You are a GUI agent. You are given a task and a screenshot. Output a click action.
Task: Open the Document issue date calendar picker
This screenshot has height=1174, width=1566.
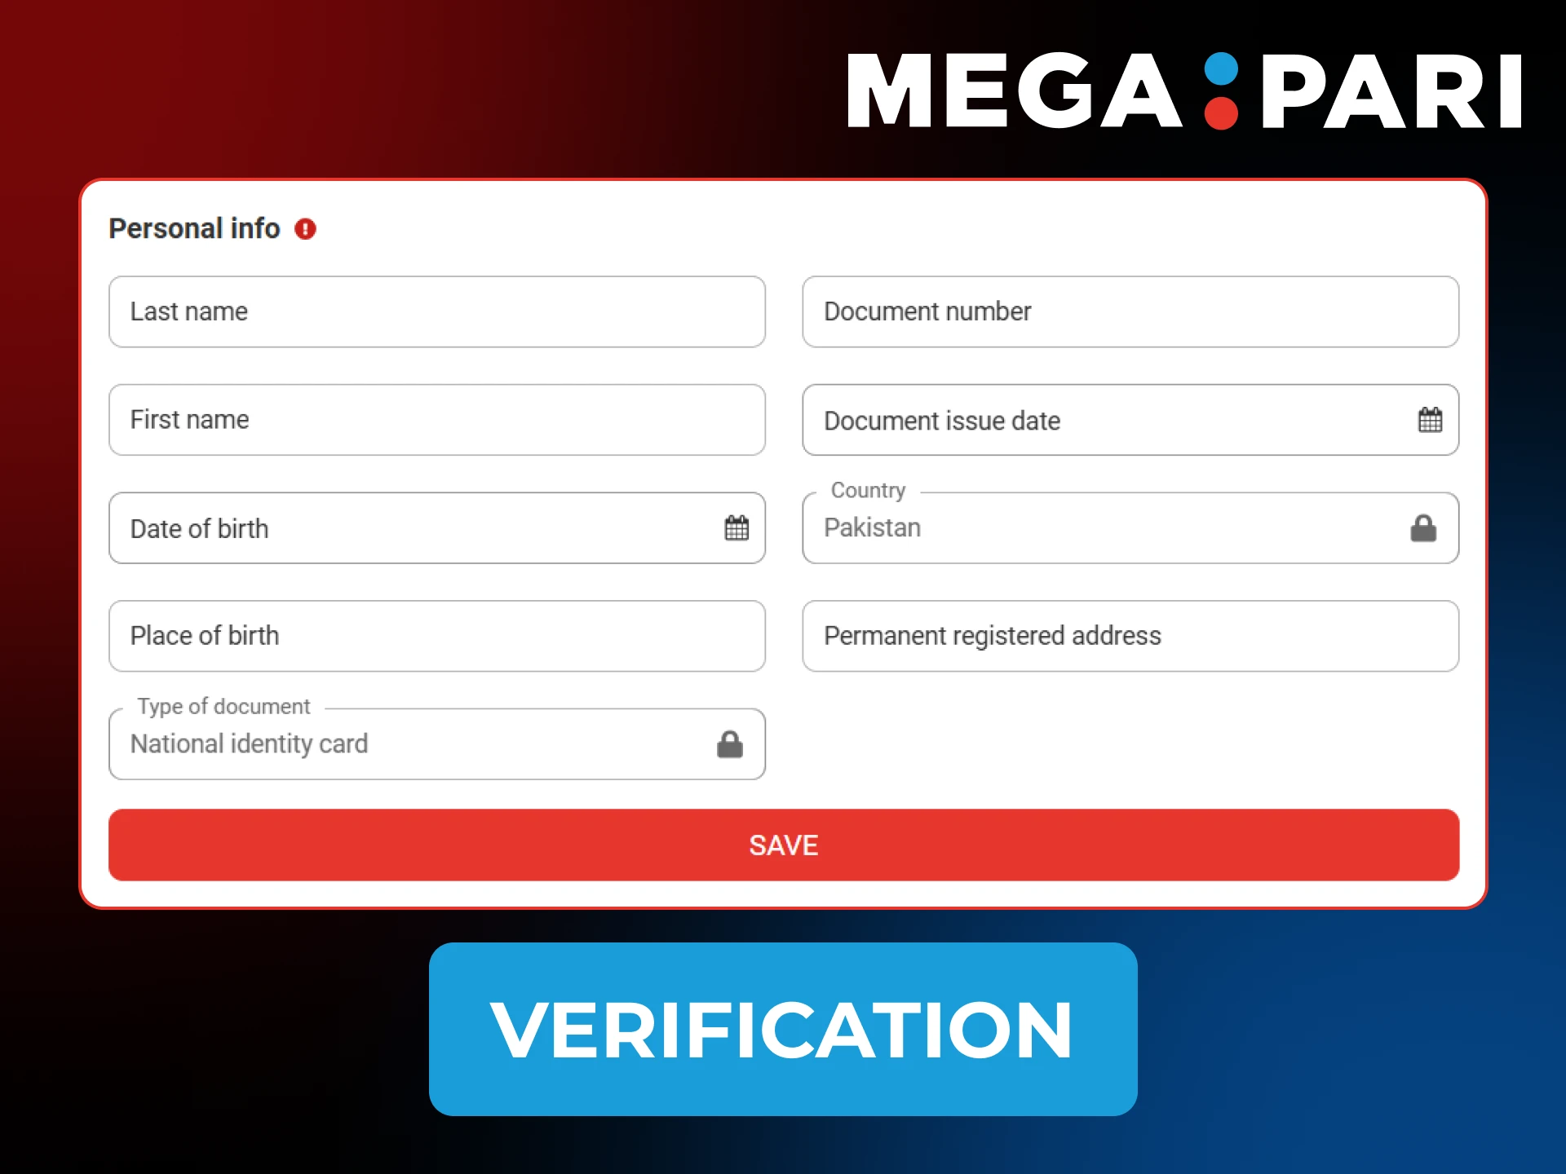tap(1430, 420)
